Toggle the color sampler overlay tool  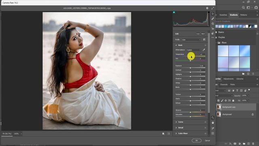click(213, 128)
